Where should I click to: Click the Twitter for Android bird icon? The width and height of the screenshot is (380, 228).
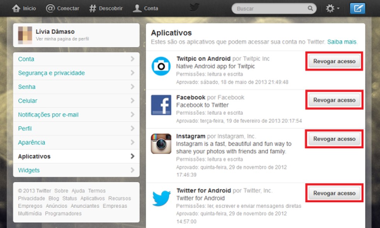161,198
